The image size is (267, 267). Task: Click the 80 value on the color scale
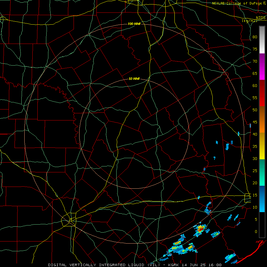click(x=255, y=37)
